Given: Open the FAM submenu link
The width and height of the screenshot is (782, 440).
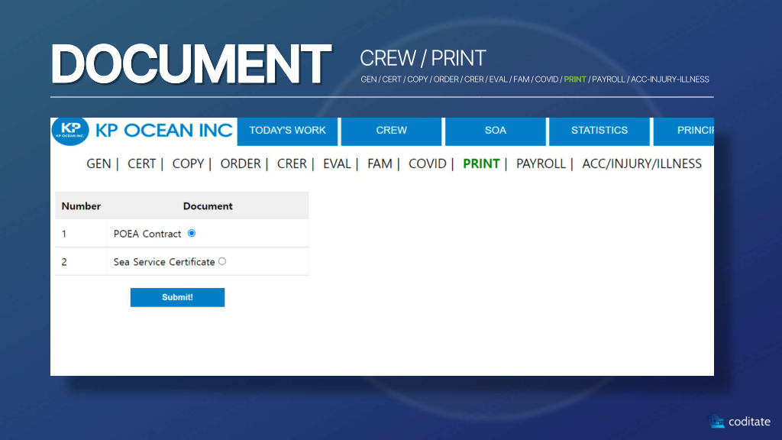Looking at the screenshot, I should [x=380, y=163].
